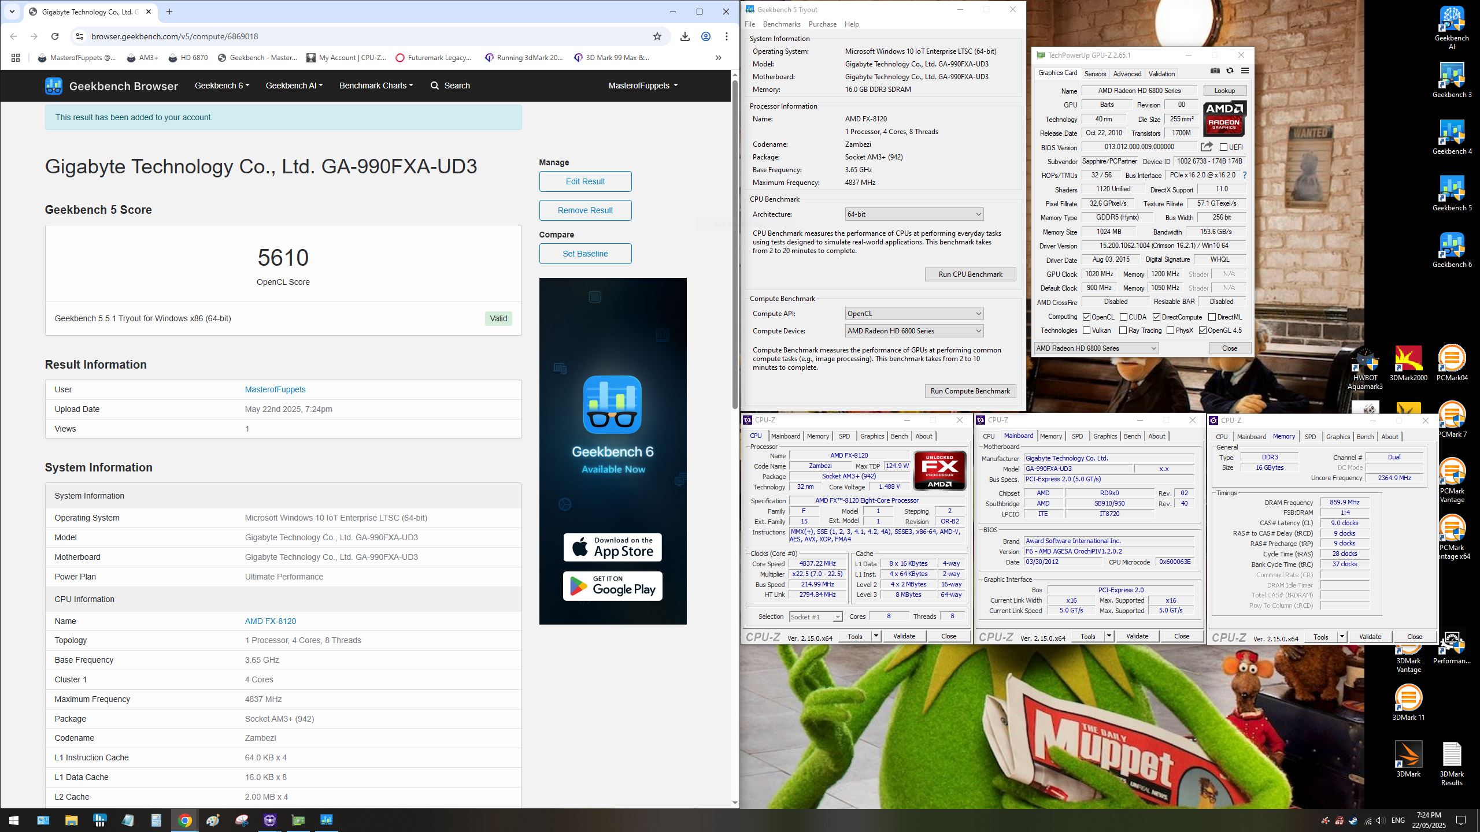Expand Geekbench 6 nav dropdown
This screenshot has height=832, width=1480.
coord(222,86)
